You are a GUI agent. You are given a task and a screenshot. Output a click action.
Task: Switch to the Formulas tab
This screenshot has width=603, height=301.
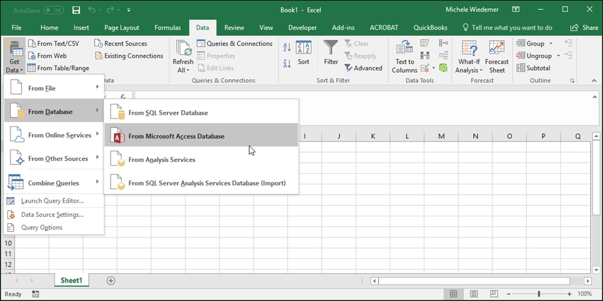point(167,28)
